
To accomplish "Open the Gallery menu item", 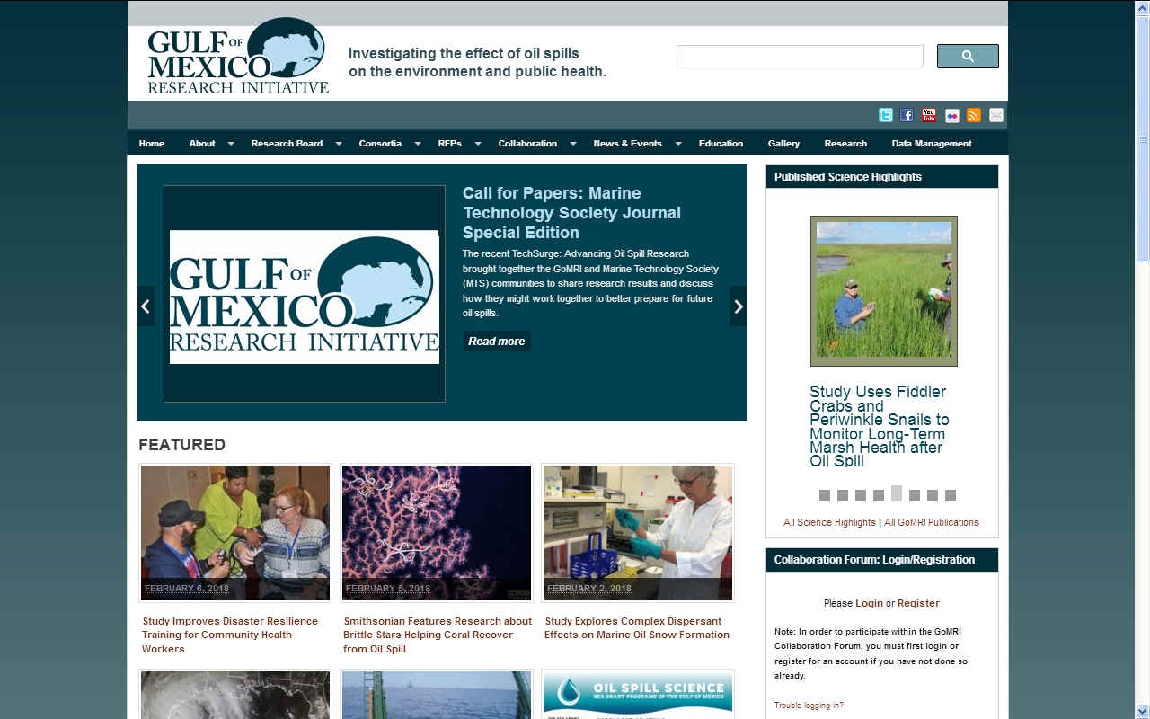I will coord(783,144).
